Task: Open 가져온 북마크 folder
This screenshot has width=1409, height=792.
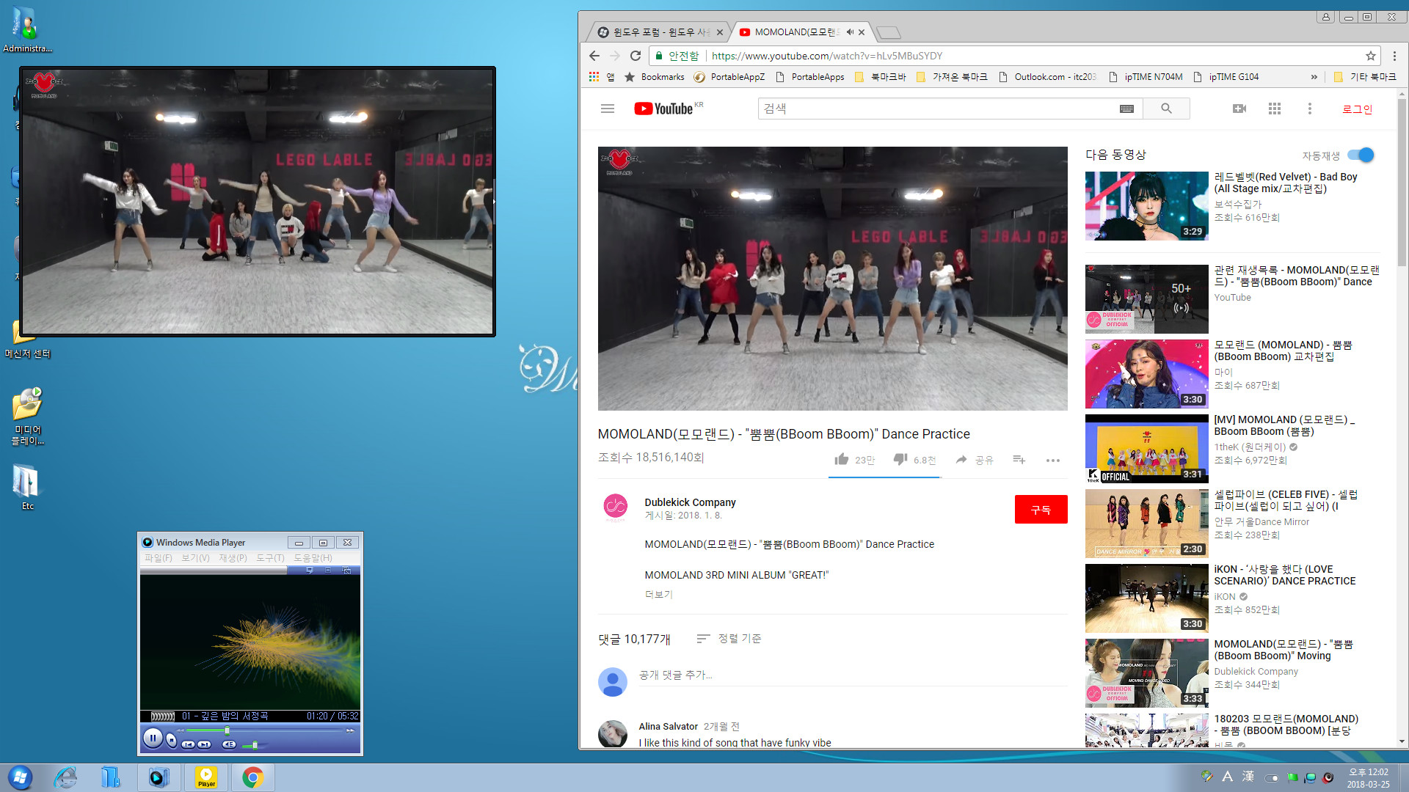Action: [952, 77]
